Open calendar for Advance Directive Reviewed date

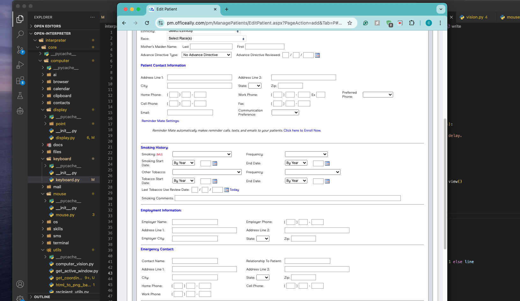pyautogui.click(x=317, y=55)
